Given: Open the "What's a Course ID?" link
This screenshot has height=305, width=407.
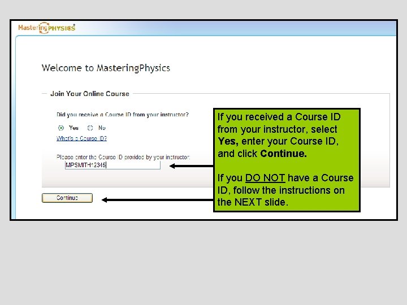Looking at the screenshot, I should (81, 138).
